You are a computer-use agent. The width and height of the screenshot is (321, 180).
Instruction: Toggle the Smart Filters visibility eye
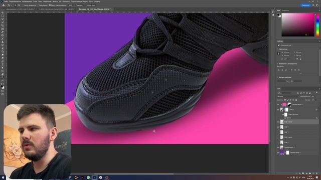[283, 114]
